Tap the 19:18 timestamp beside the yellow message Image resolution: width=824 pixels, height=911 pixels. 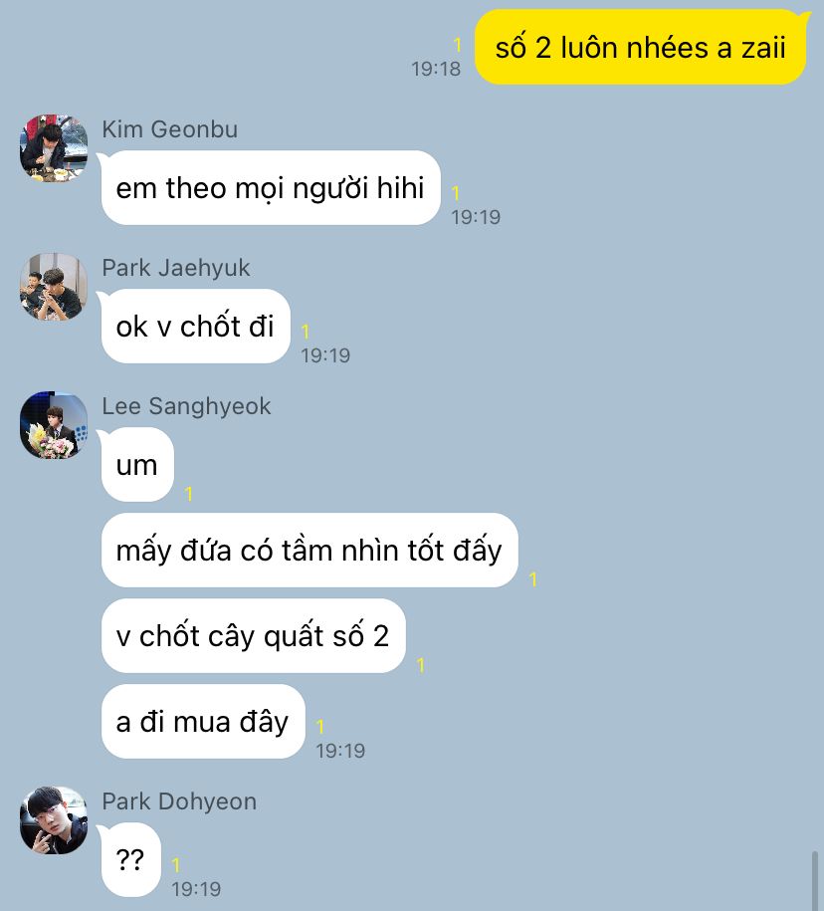tap(436, 69)
